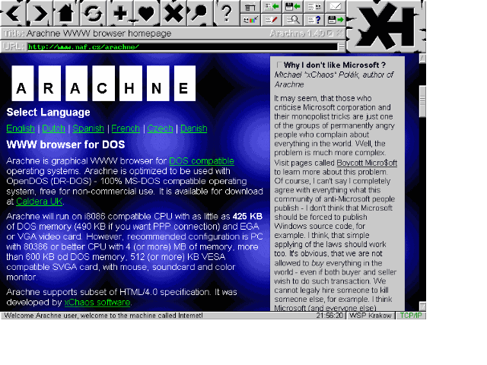Click the 'Select Language' heading
The height and width of the screenshot is (365, 487).
pos(48,112)
